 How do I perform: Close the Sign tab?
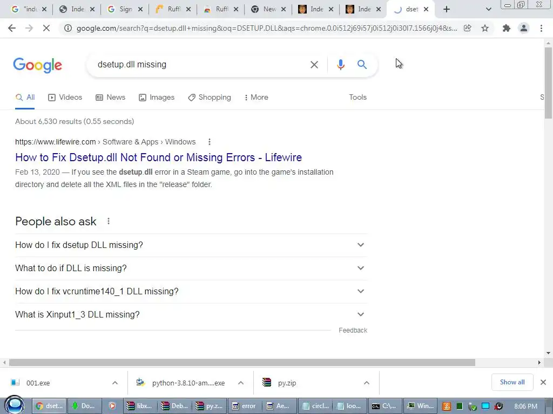point(140,10)
